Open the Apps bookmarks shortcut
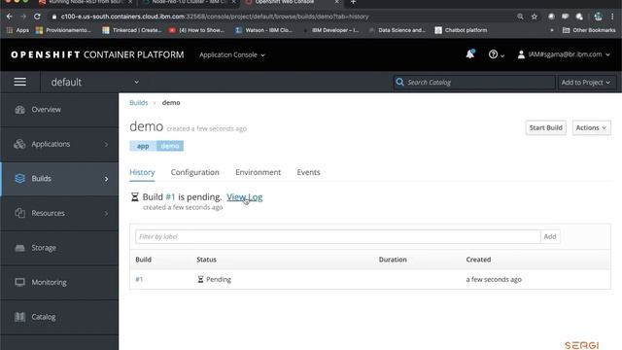Image resolution: width=622 pixels, height=350 pixels. [x=17, y=30]
